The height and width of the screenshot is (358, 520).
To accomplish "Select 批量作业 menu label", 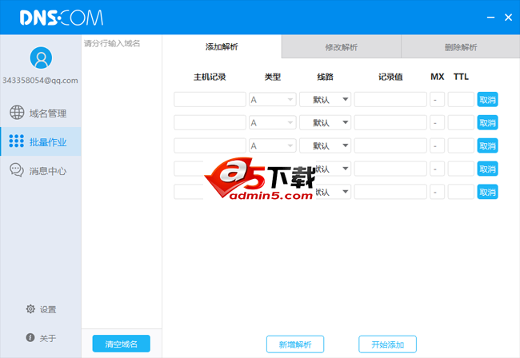I will tap(48, 142).
